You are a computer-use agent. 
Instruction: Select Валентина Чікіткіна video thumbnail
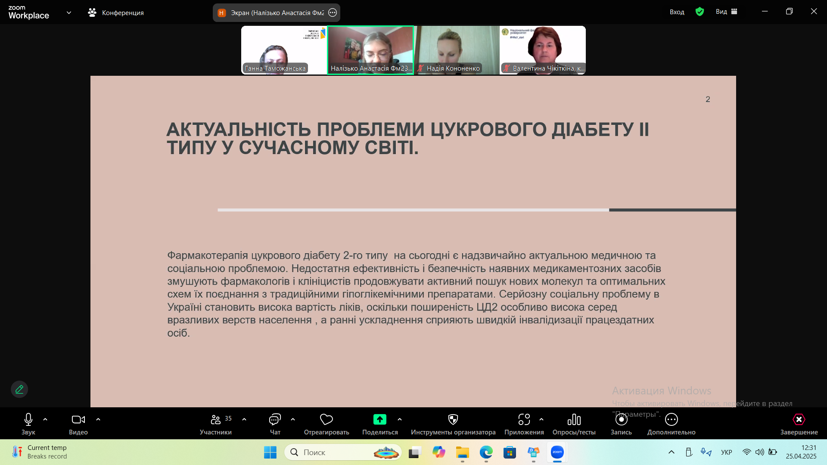(543, 50)
